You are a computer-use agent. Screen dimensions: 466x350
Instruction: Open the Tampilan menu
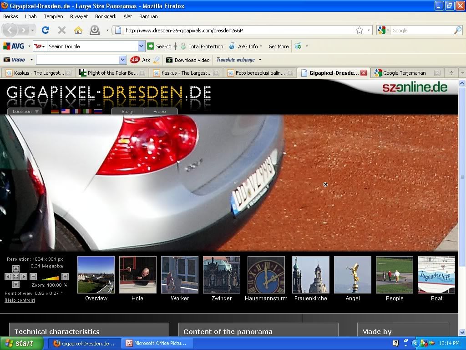click(x=54, y=16)
